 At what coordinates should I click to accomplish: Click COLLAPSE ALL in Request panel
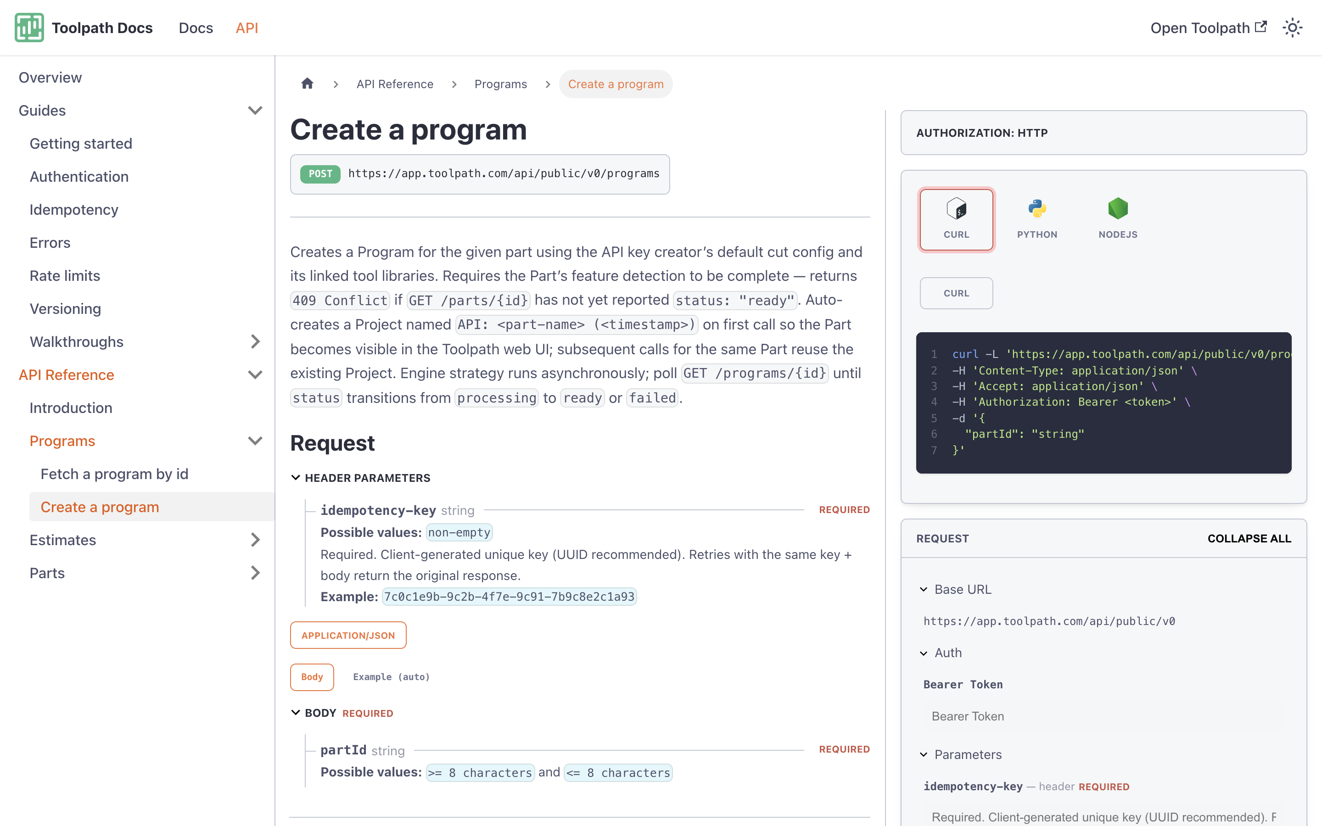pyautogui.click(x=1249, y=539)
